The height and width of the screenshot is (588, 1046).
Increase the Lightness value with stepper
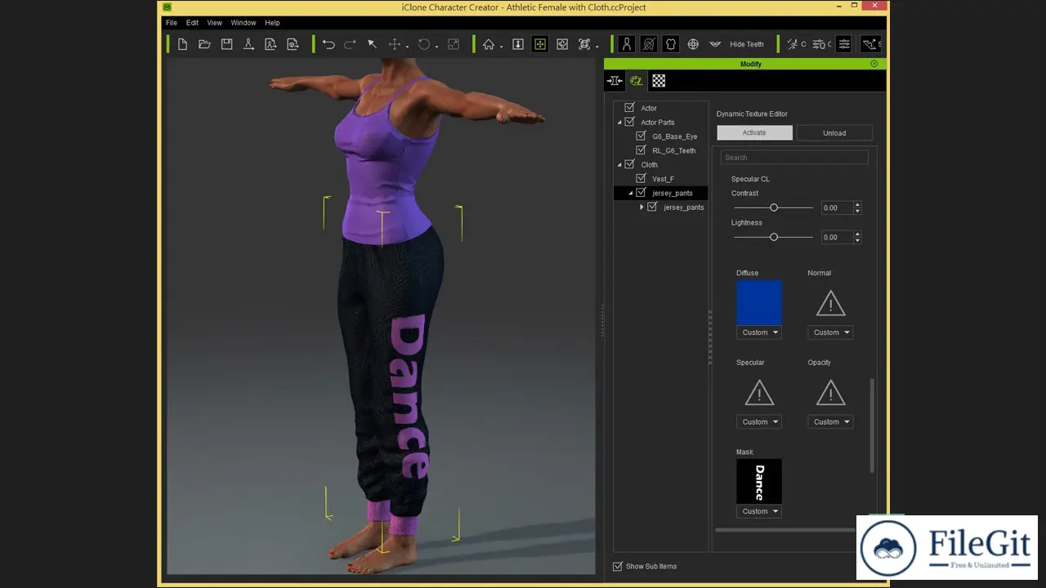tap(857, 234)
